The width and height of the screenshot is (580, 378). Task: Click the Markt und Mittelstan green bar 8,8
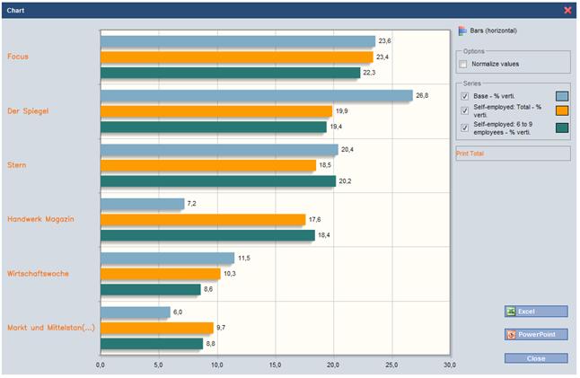click(152, 344)
